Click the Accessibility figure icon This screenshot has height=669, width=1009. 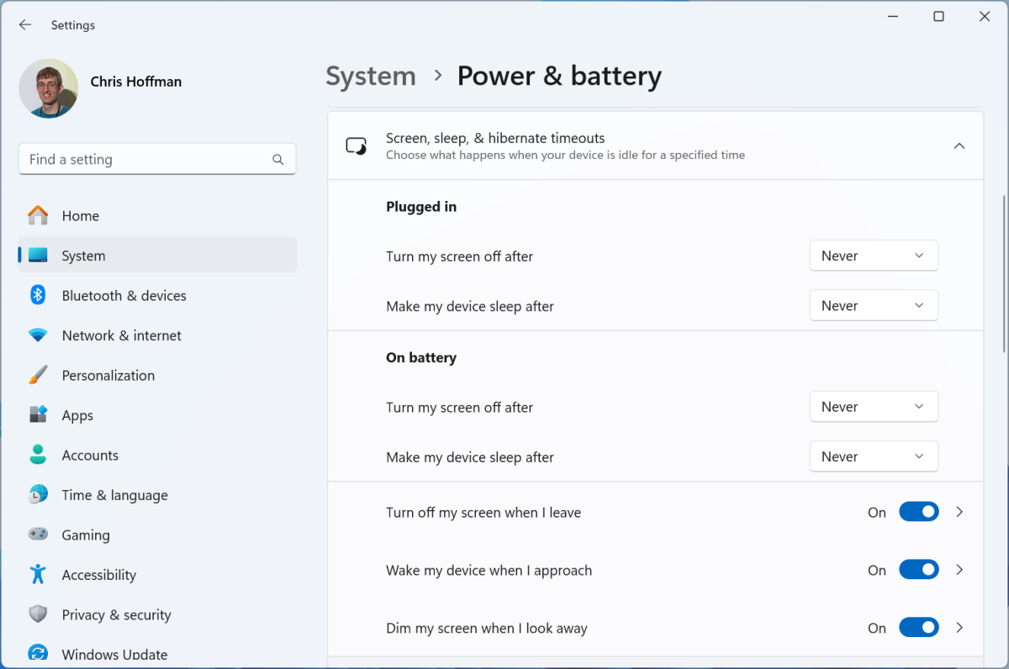[38, 575]
